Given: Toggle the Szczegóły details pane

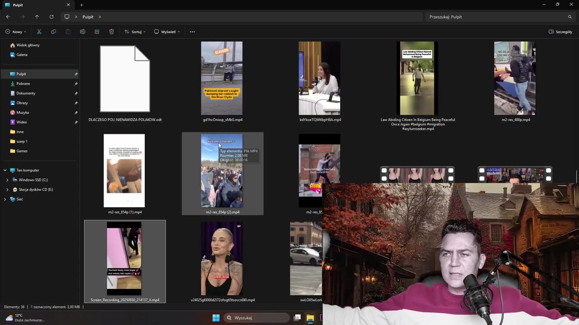Looking at the screenshot, I should pos(560,32).
